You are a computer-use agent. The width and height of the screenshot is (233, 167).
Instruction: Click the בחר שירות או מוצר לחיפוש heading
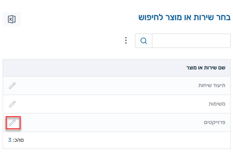184,17
